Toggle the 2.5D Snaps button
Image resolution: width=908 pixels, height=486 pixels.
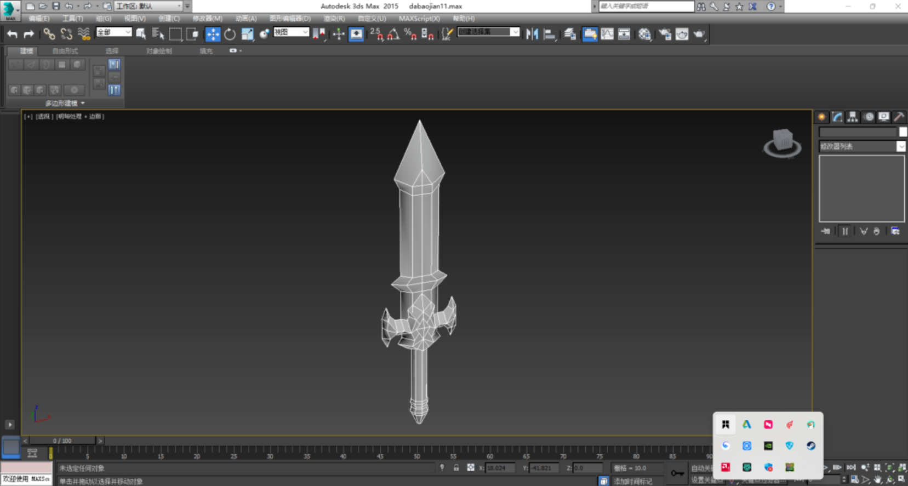pyautogui.click(x=376, y=34)
